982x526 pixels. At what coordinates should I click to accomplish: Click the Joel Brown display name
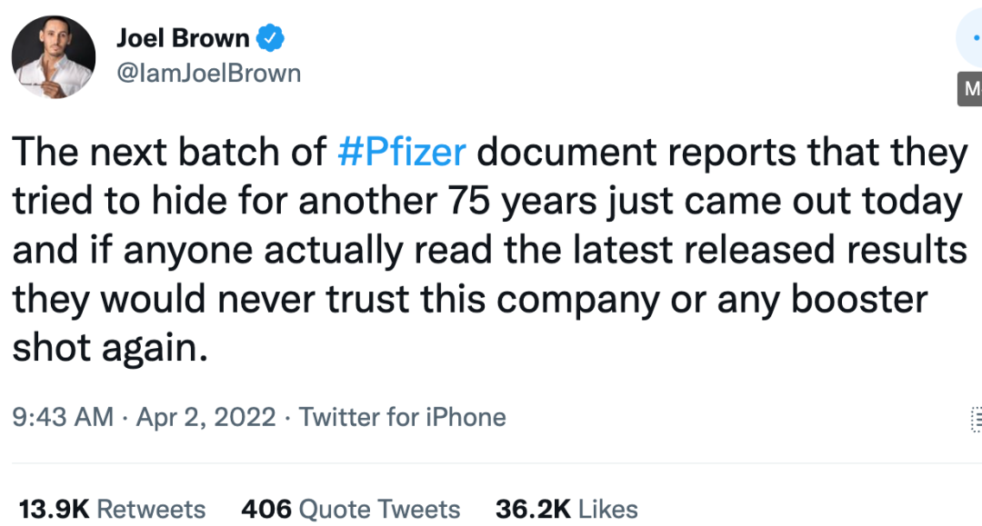[x=183, y=38]
